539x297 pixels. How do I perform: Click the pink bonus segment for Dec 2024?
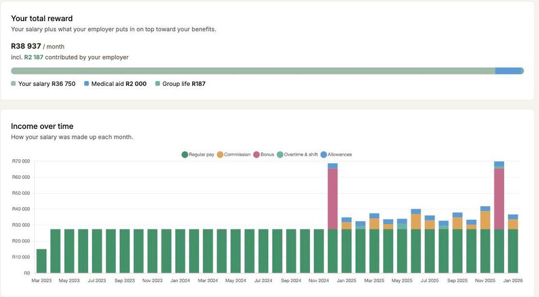(x=333, y=199)
